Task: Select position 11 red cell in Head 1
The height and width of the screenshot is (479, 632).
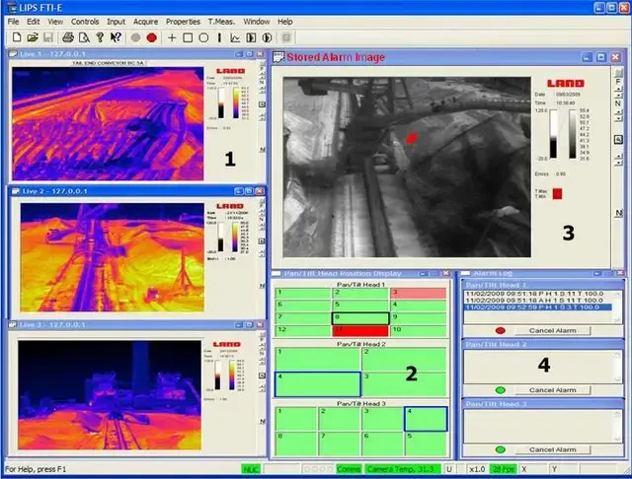Action: [x=362, y=330]
